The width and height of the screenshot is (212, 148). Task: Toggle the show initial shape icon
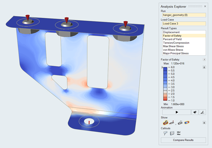pos(165,122)
